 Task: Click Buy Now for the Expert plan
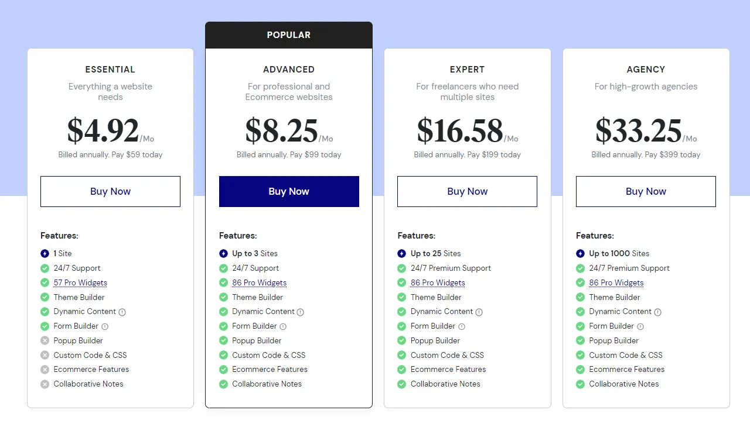(467, 191)
